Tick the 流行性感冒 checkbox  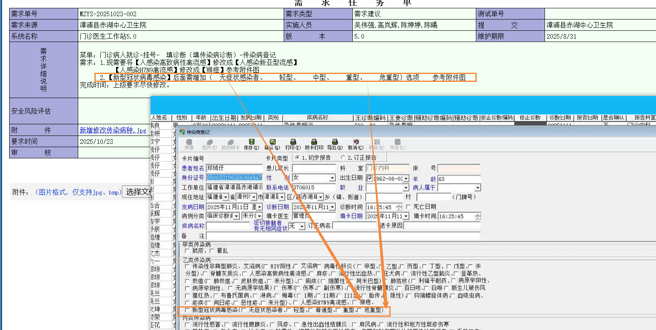point(187,324)
